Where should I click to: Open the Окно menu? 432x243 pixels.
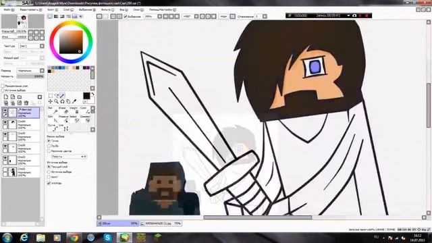(138, 9)
